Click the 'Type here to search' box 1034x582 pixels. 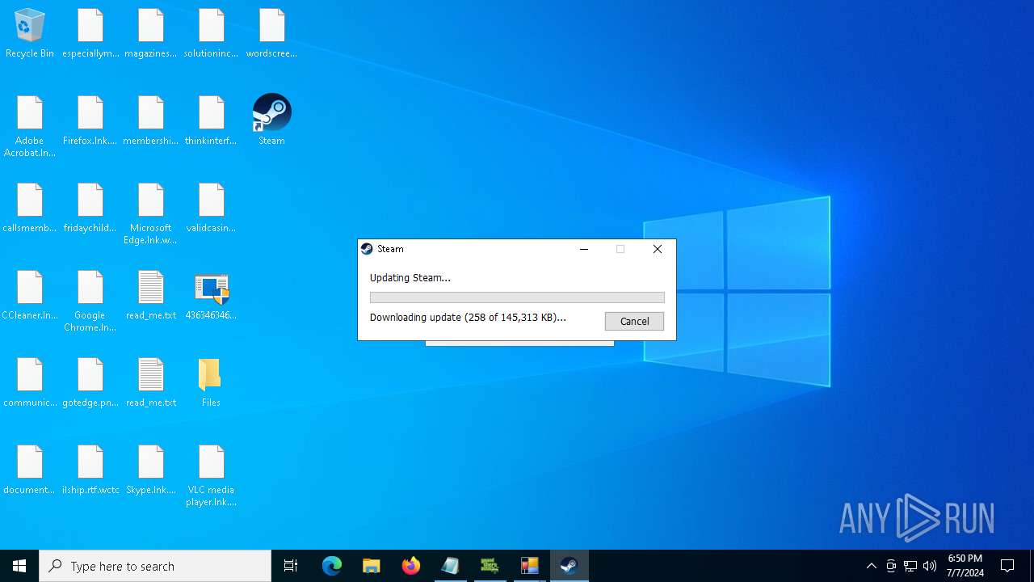(x=155, y=566)
